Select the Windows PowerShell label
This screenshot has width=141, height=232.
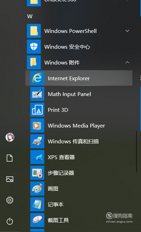[x=70, y=31]
